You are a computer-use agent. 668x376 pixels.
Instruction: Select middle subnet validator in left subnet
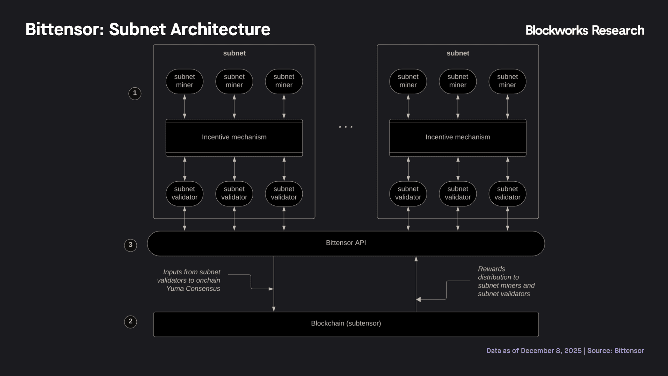234,194
